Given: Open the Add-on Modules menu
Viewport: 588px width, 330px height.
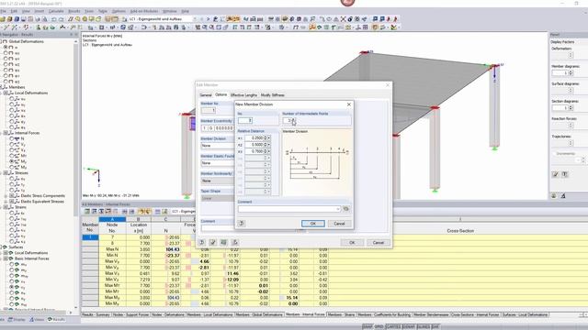Looking at the screenshot, I should [144, 11].
